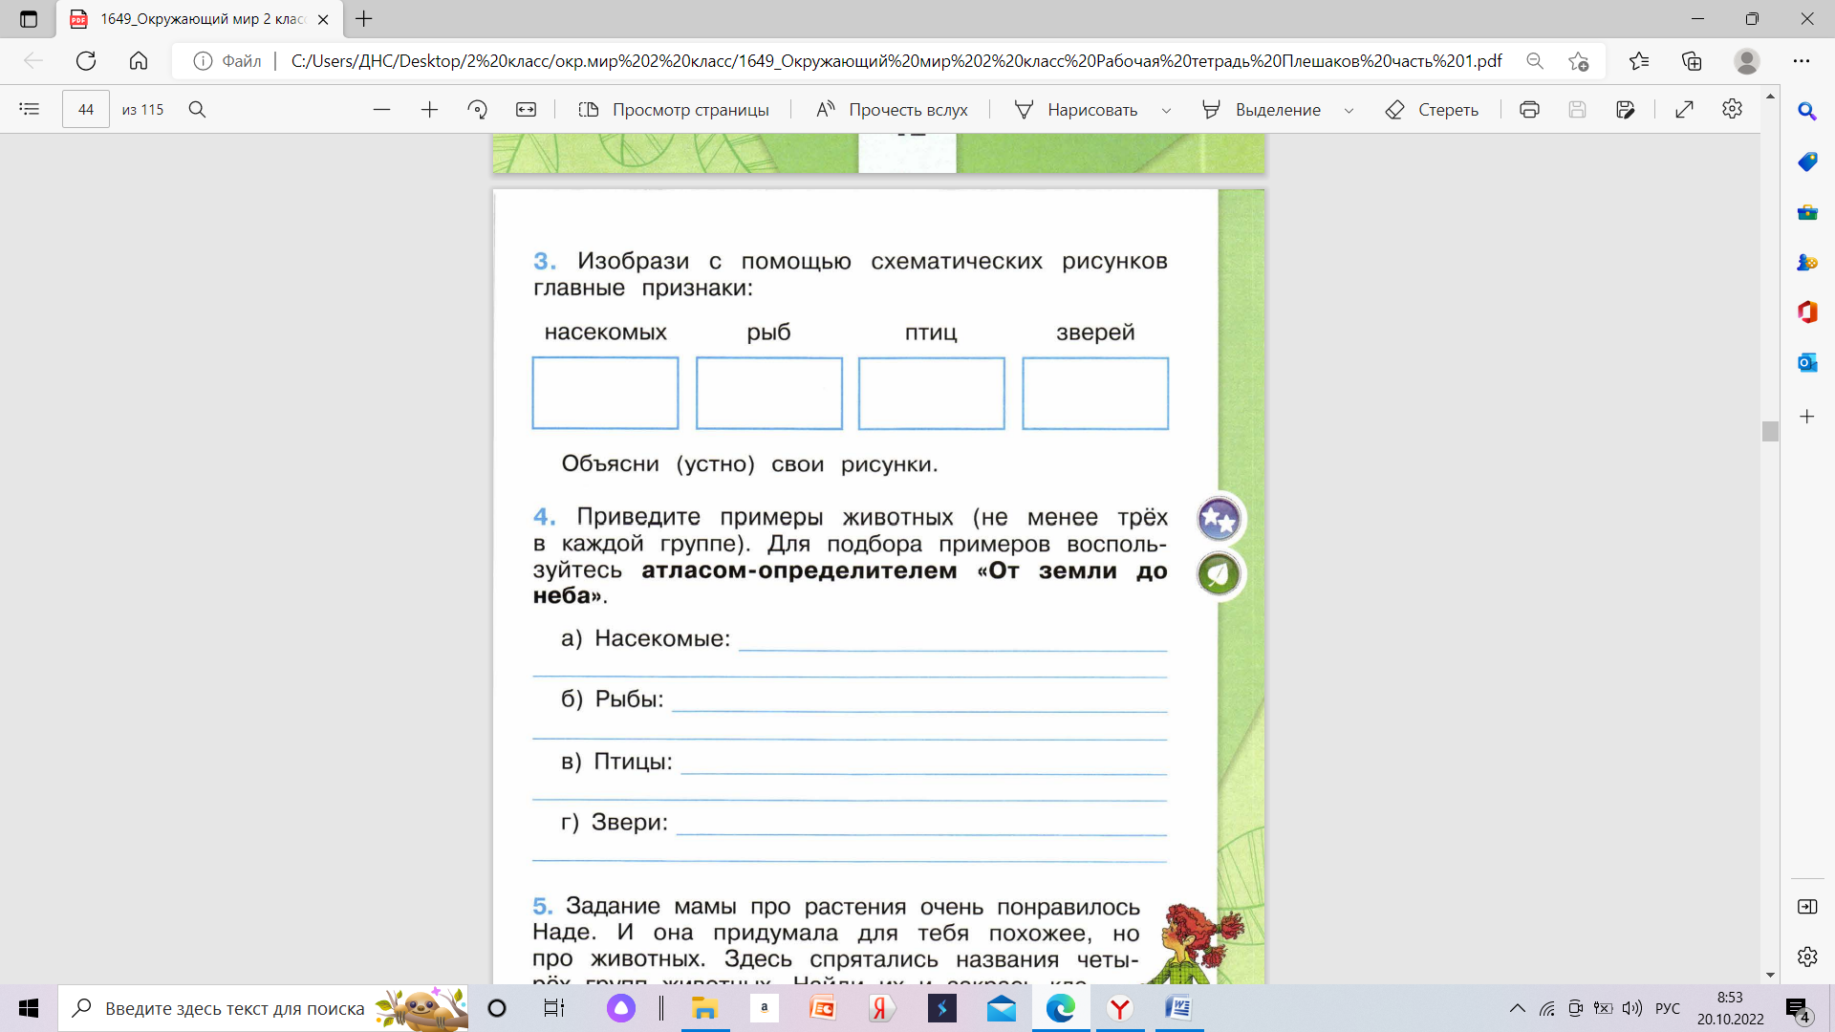Click the blank насекомых drawing box

[605, 393]
